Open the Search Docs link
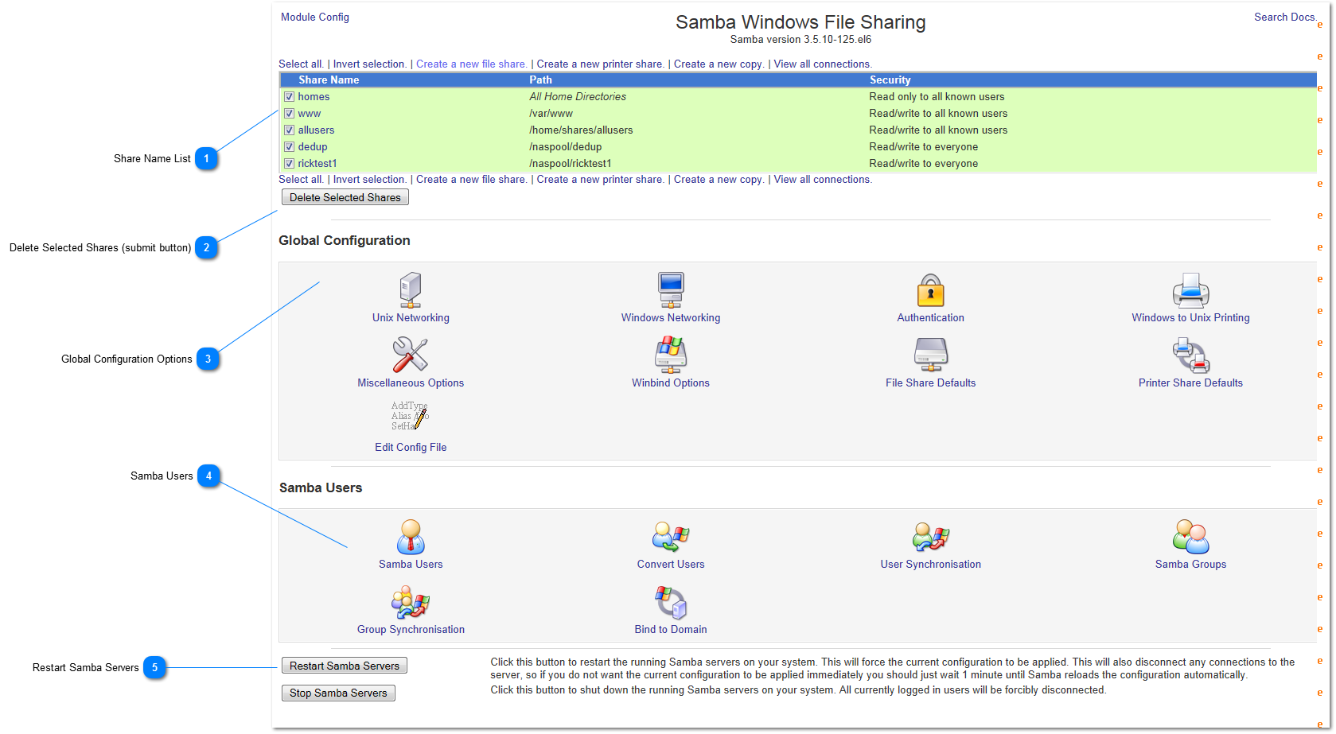Image resolution: width=1336 pixels, height=734 pixels. pos(1285,17)
